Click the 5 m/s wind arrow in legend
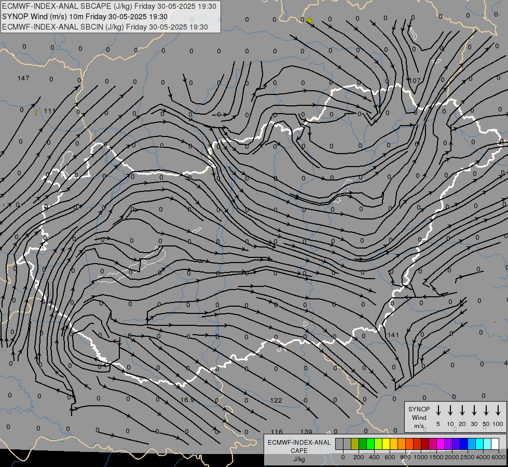This screenshot has height=467, width=508. click(438, 410)
